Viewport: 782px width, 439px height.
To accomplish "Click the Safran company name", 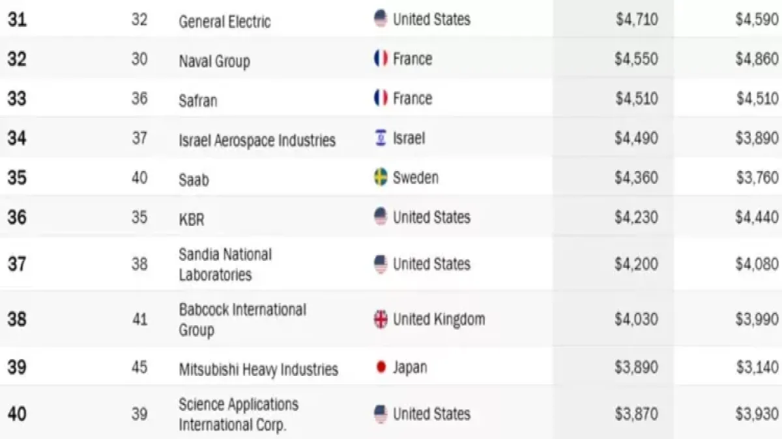I will [x=197, y=101].
